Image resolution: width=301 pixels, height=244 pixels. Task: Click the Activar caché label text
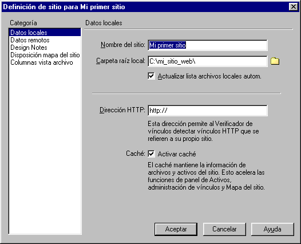177,154
